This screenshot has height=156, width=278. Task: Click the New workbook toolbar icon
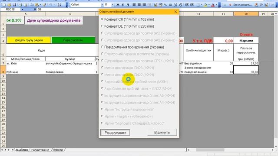(x=4, y=5)
